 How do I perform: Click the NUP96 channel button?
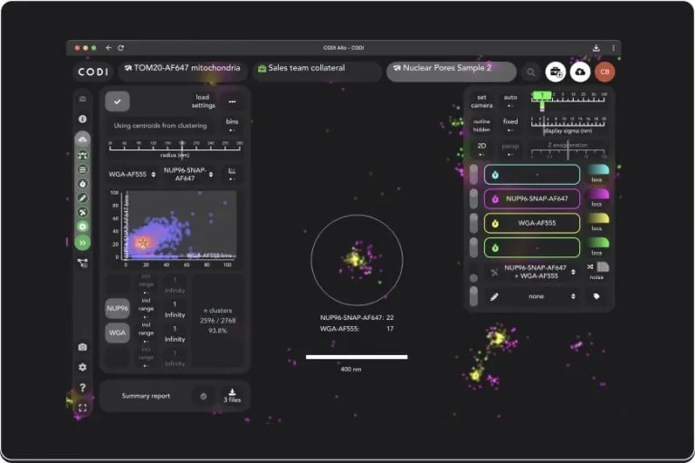pyautogui.click(x=118, y=309)
